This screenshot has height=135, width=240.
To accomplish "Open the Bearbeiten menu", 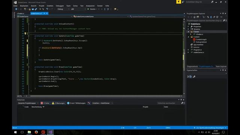I will pyautogui.click(x=24, y=6).
